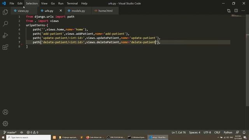
Task: Open the Selection menu
Action: (x=32, y=3)
